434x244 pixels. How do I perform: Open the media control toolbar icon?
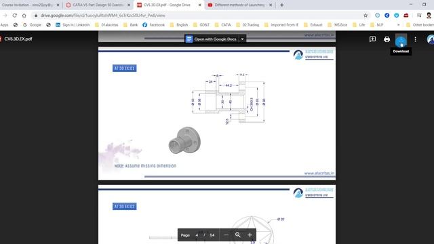point(419,16)
